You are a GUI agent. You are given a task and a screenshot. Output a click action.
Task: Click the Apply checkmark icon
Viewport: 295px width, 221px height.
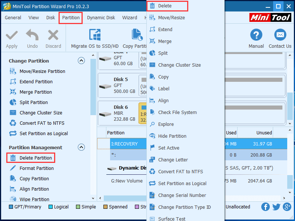click(x=11, y=35)
